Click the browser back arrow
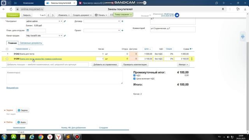Screen dimensions: 249x140 pos(4,9)
